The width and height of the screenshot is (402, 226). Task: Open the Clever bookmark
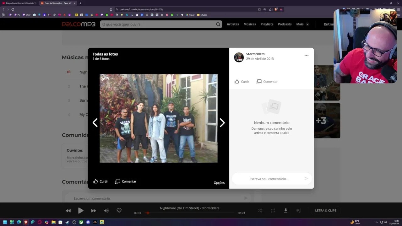[x=190, y=15]
